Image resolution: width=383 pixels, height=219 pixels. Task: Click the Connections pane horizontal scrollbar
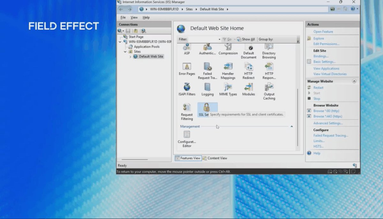[x=135, y=159]
